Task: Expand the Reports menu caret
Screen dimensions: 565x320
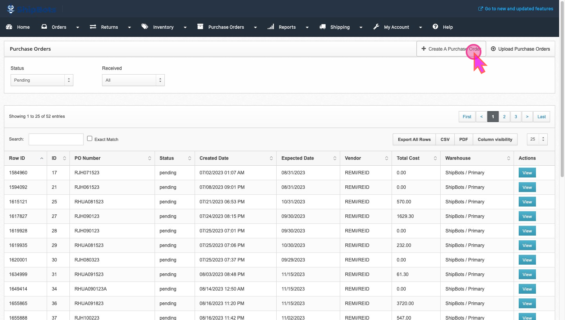Action: (x=307, y=27)
